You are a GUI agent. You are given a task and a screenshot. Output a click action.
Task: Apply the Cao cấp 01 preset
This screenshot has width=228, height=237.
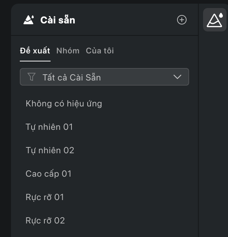pyautogui.click(x=48, y=174)
